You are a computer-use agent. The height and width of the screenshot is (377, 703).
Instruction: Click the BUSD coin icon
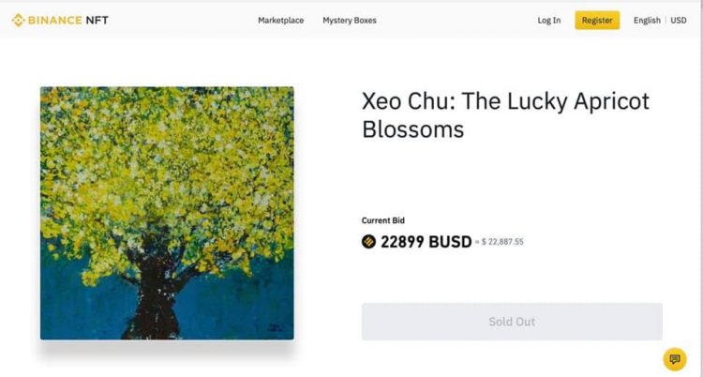coord(368,242)
